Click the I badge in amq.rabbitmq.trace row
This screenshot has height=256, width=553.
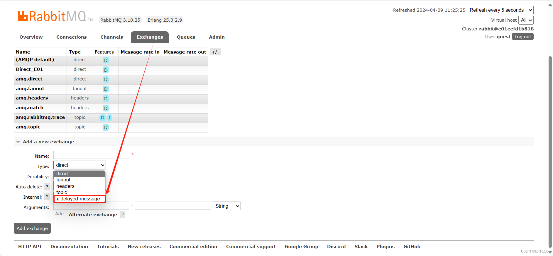(109, 118)
